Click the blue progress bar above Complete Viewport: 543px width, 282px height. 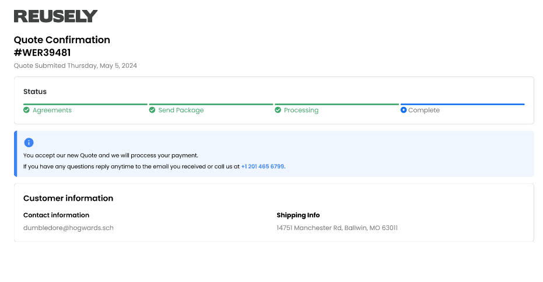463,104
